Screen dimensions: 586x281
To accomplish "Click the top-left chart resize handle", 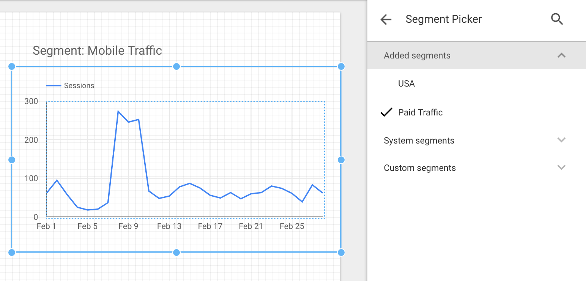I will click(x=12, y=66).
